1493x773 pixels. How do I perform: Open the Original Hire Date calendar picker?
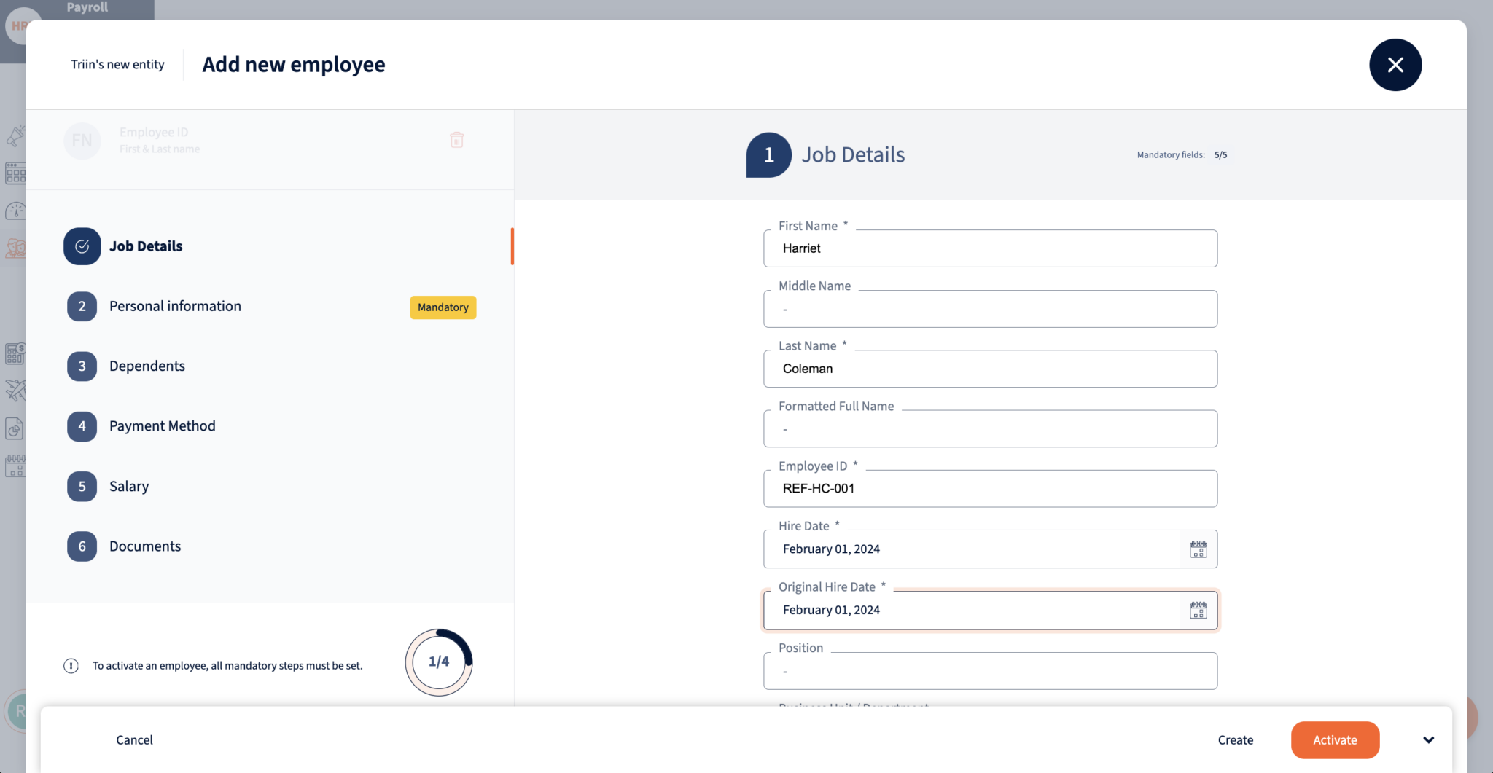point(1198,611)
